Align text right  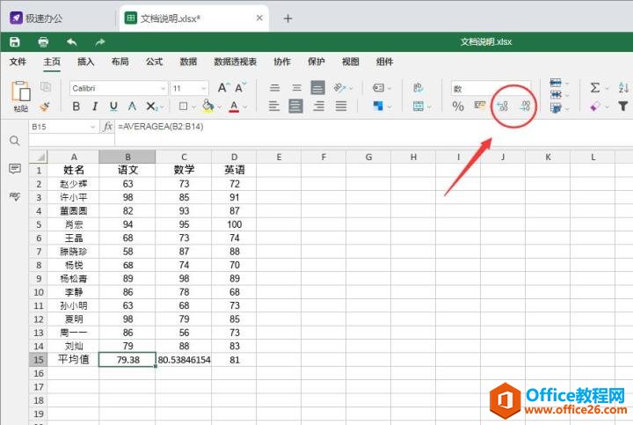tap(319, 106)
